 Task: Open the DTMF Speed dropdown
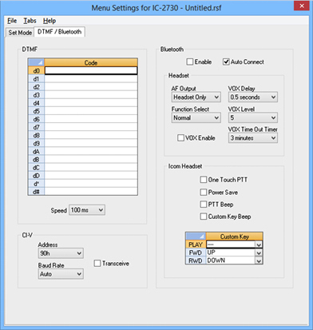pyautogui.click(x=87, y=210)
